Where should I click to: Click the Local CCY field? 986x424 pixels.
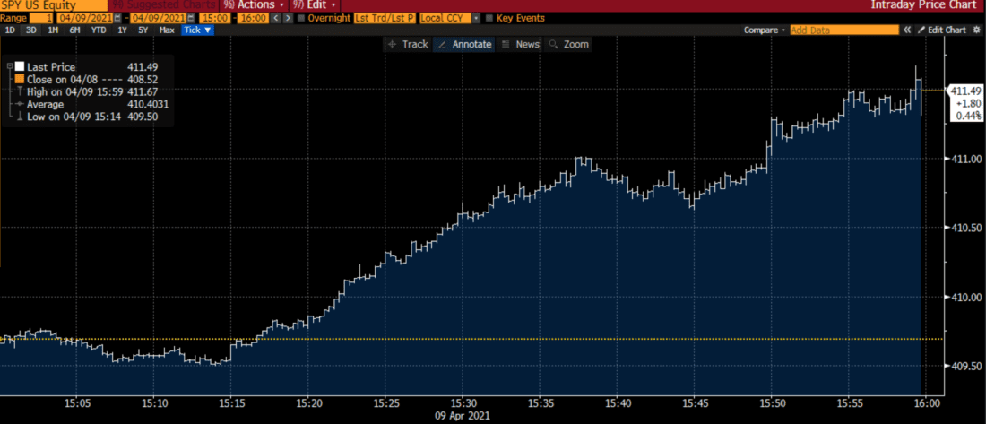tap(445, 18)
